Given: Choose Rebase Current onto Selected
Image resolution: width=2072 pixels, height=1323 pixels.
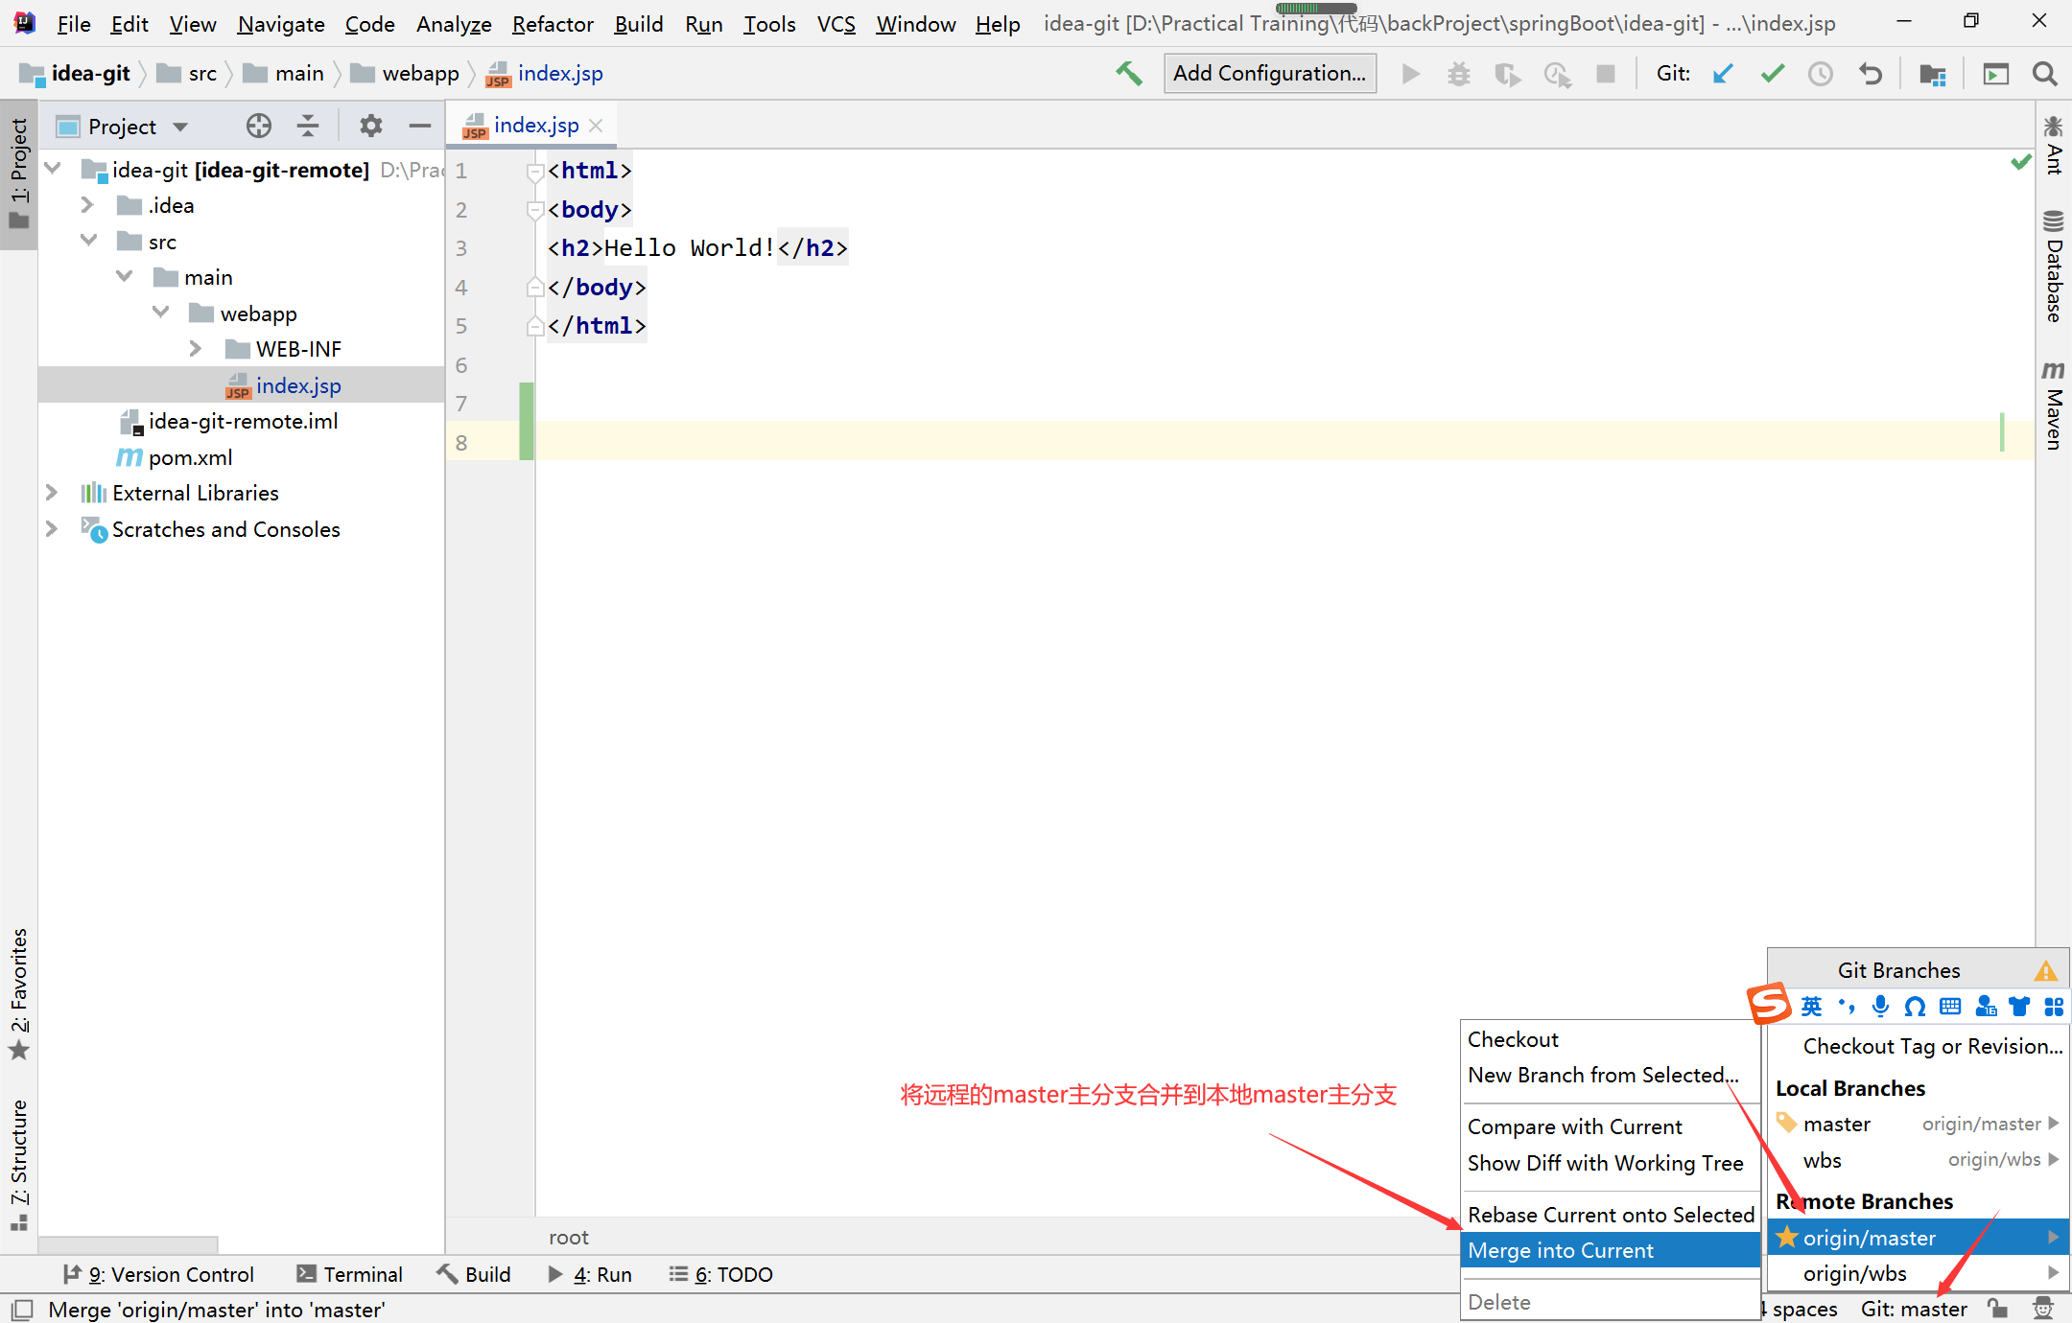Looking at the screenshot, I should point(1610,1215).
